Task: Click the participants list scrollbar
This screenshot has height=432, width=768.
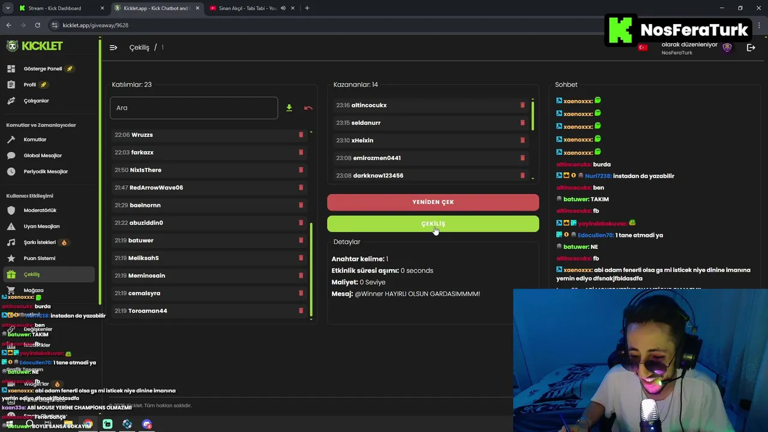Action: point(311,269)
